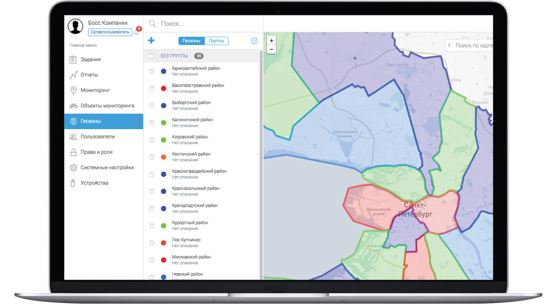Select the Геозоны tab

[x=191, y=41]
